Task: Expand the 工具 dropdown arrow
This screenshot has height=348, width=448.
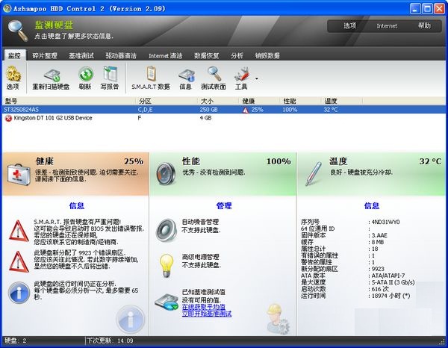Action: 257,78
